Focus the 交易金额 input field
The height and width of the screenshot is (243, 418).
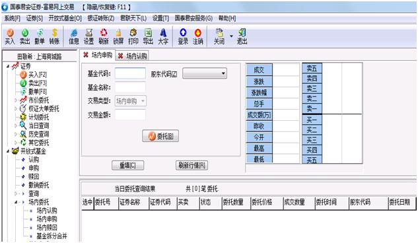(x=130, y=115)
